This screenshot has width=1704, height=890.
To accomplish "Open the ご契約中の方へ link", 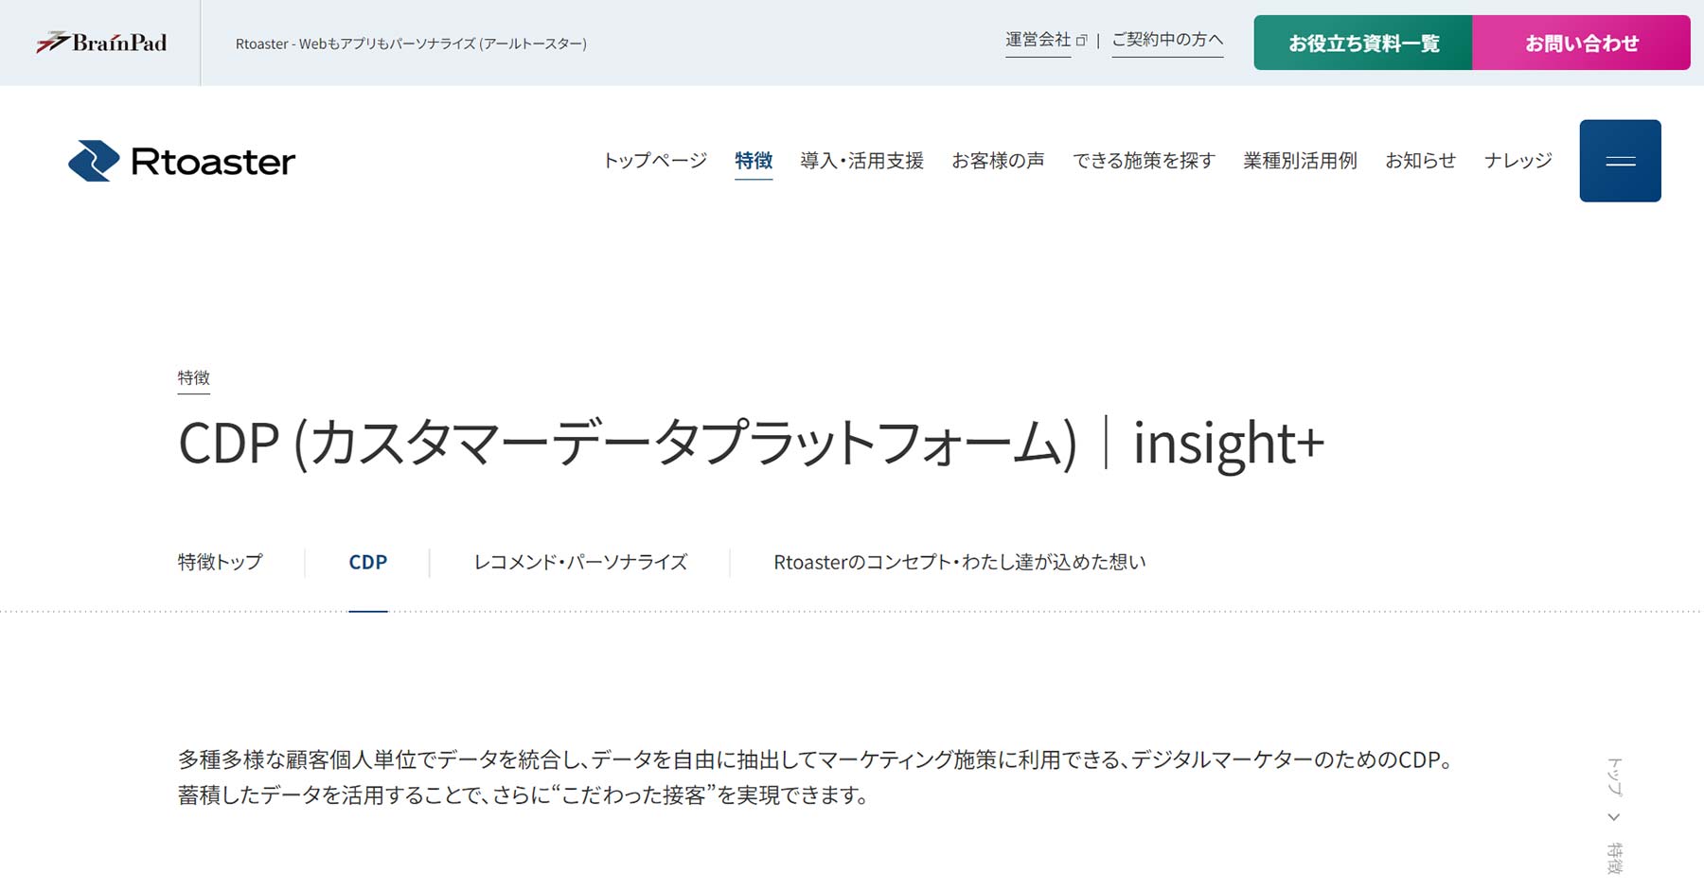I will pyautogui.click(x=1167, y=40).
